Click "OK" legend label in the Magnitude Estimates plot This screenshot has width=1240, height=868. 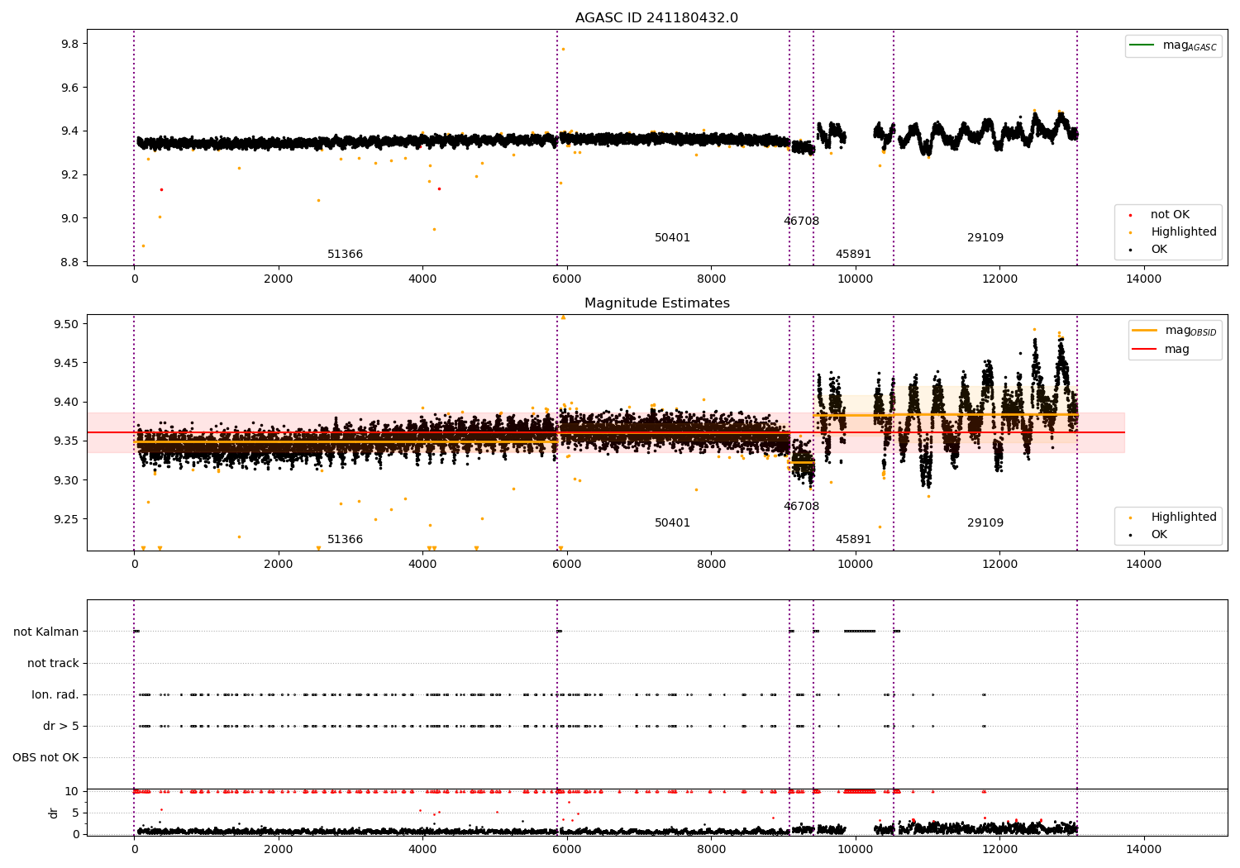tap(1159, 535)
